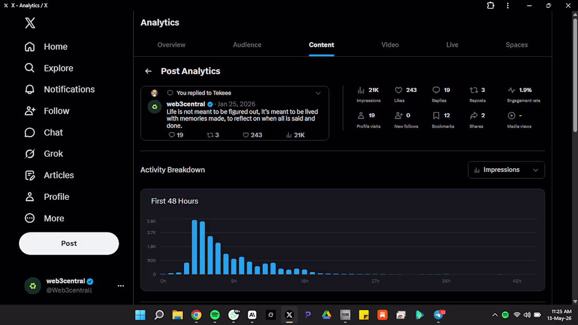
Task: Click the 'Activity Breakdown' heading
Action: [172, 170]
